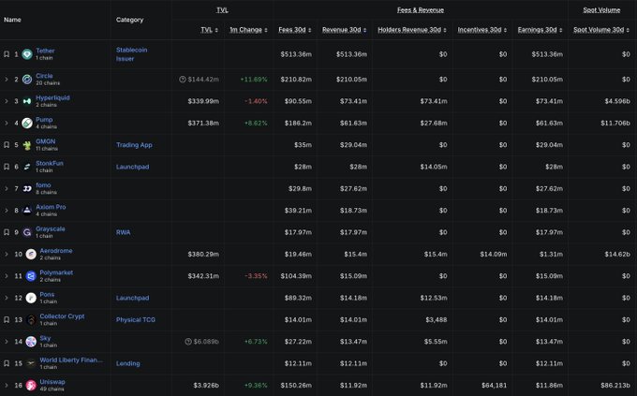Sort by Holders Revenue 30d column
Screen dimensions: 637x396
point(412,30)
